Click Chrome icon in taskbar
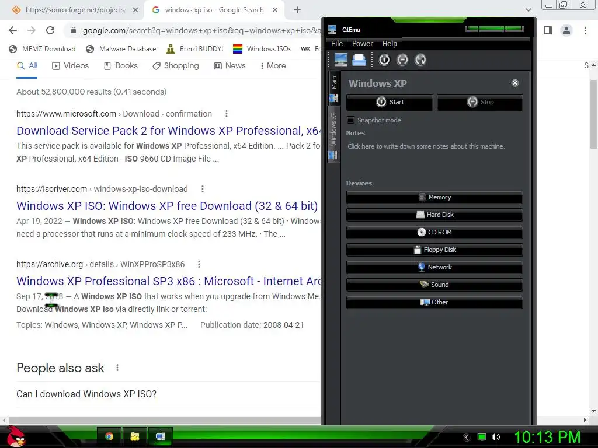The image size is (598, 448). click(109, 436)
